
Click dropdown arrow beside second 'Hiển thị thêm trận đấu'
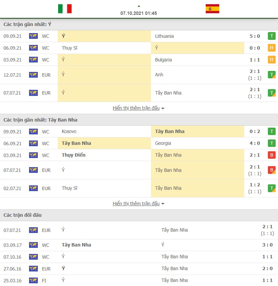163,204
